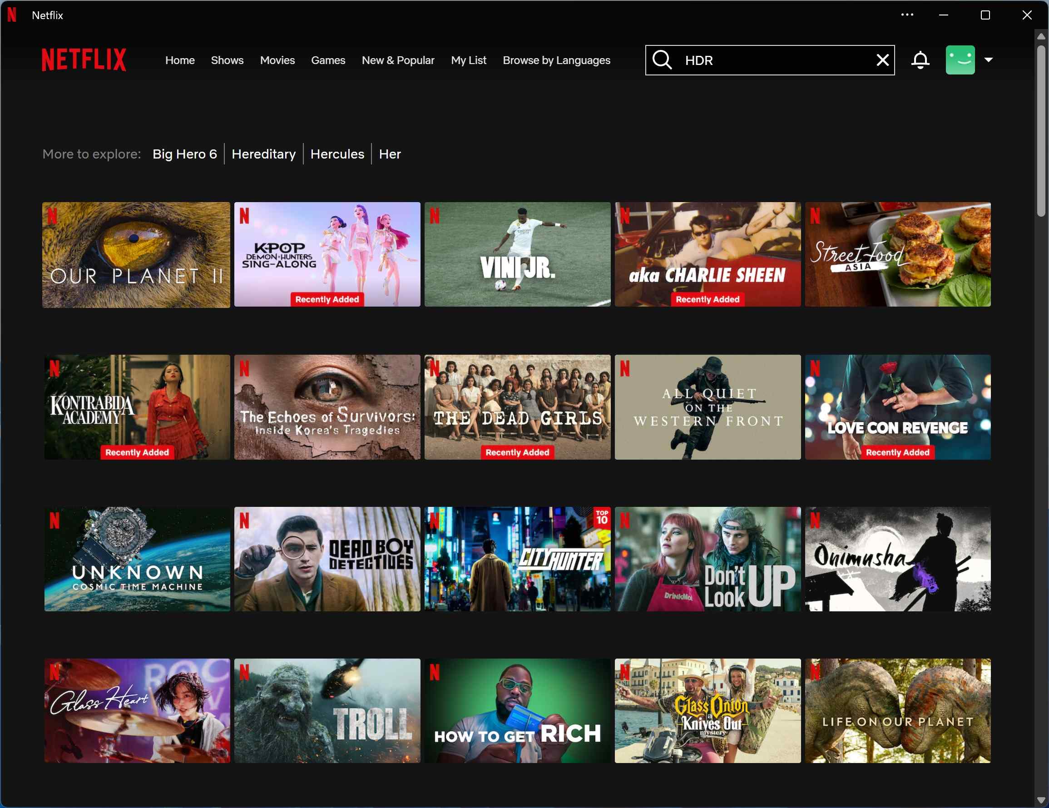Screen dimensions: 1049x808
Task: Explore the Hercules suggestion
Action: pos(337,154)
